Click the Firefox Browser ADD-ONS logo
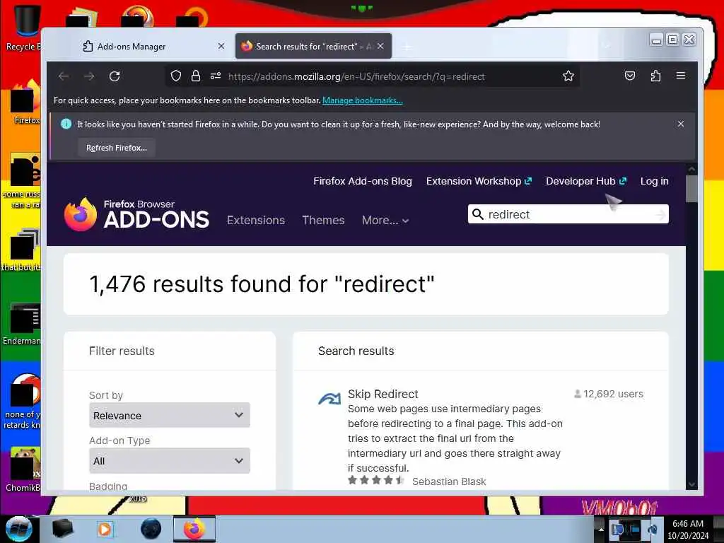Image resolution: width=724 pixels, height=543 pixels. (x=136, y=214)
